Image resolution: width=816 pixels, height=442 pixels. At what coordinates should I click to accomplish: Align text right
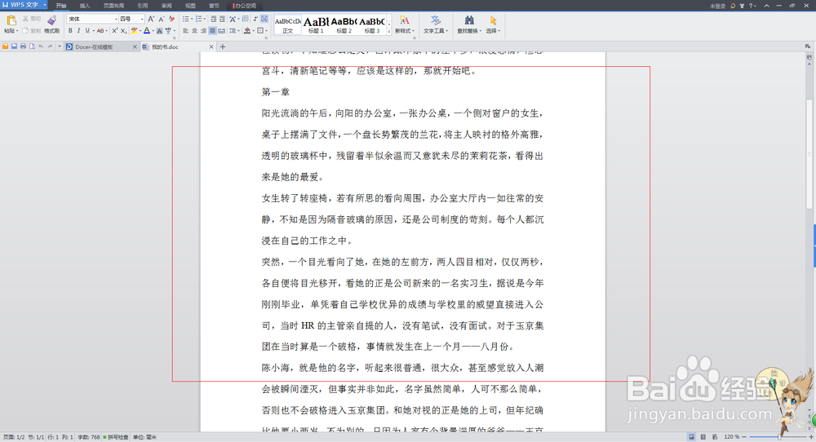(203, 31)
